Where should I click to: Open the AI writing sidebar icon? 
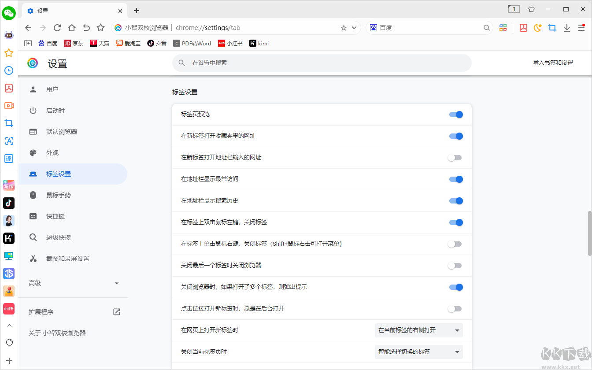pos(9,185)
